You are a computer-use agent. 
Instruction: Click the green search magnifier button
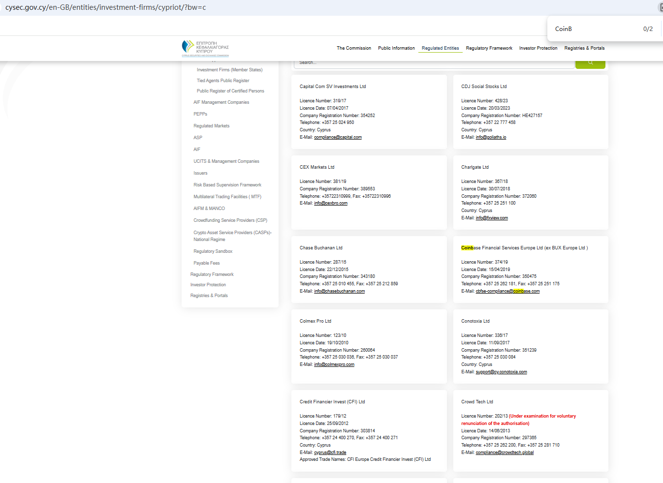pos(590,63)
